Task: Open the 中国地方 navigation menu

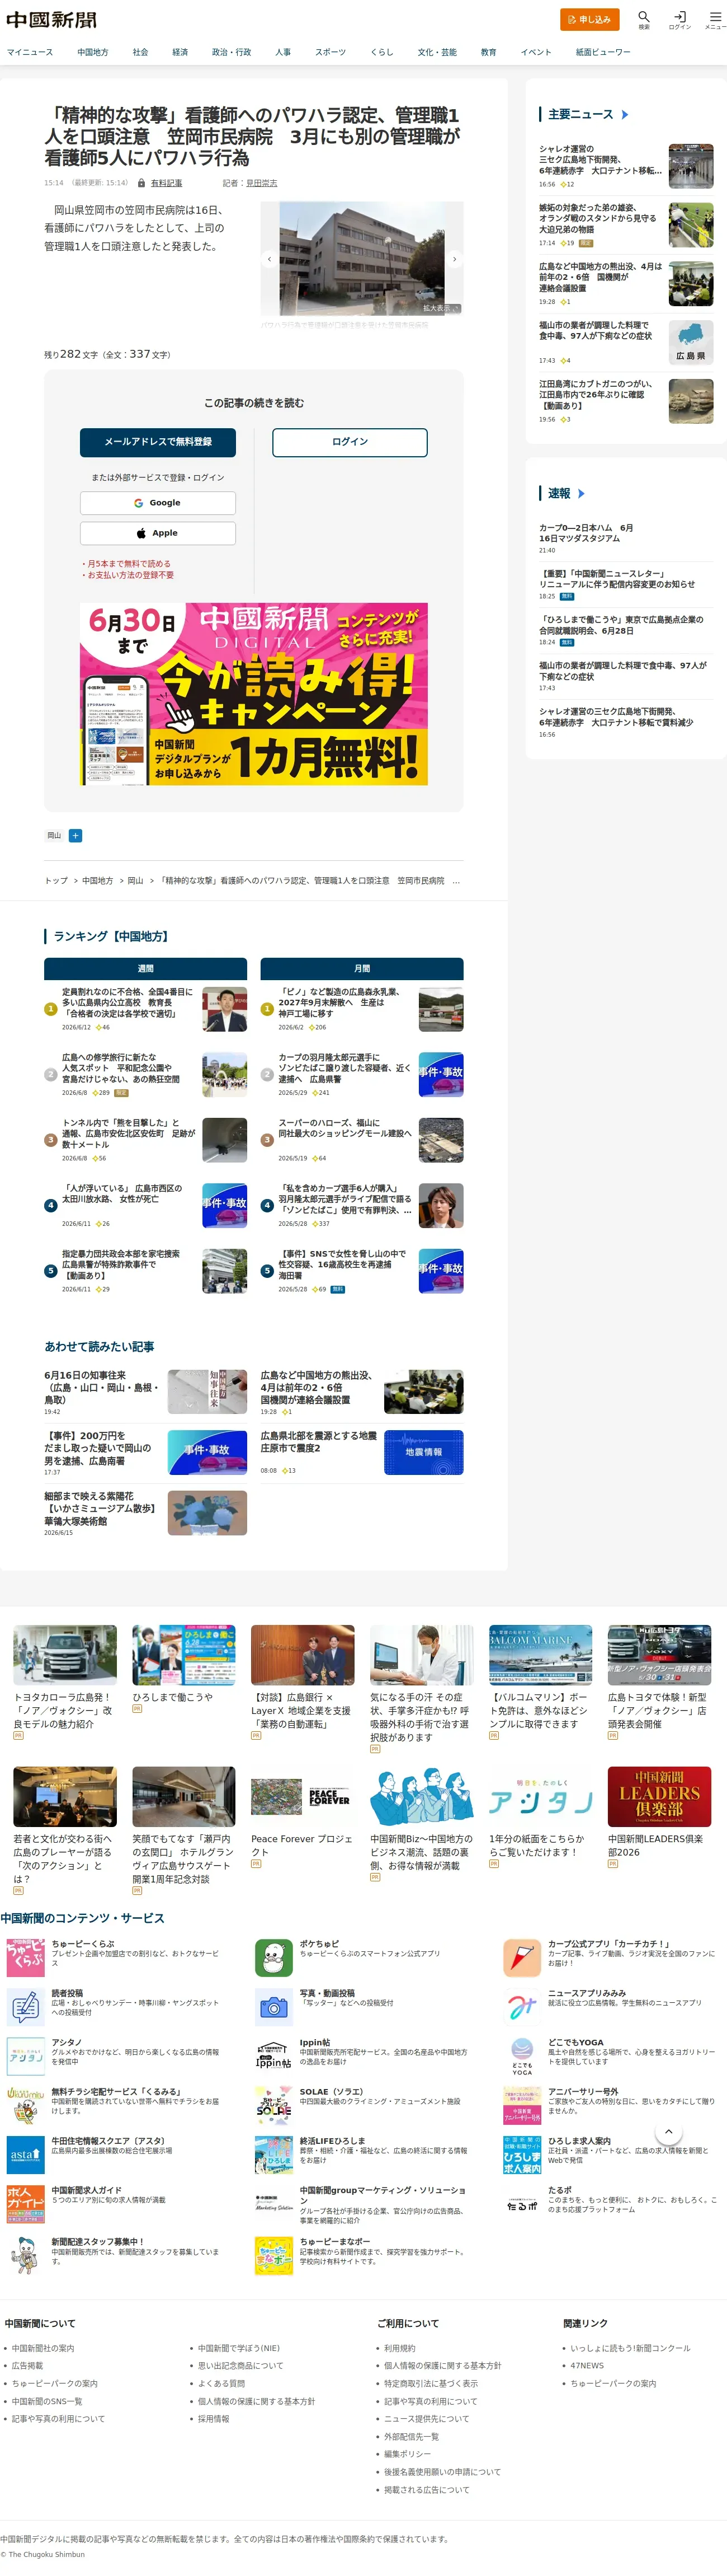Action: [x=93, y=52]
